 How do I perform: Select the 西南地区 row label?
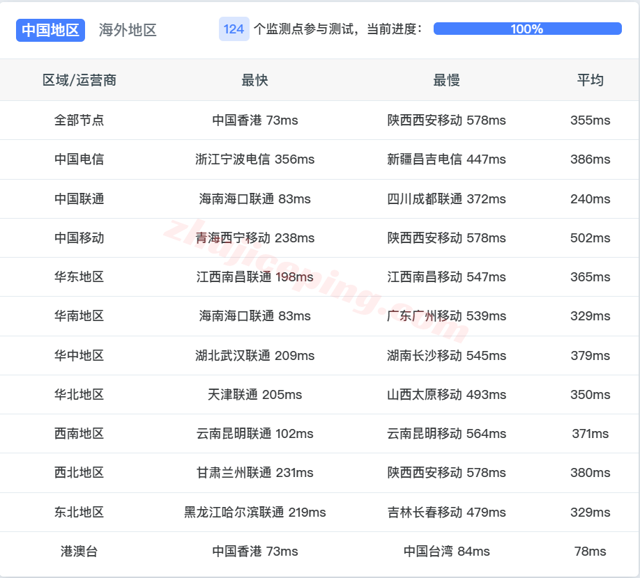click(79, 434)
